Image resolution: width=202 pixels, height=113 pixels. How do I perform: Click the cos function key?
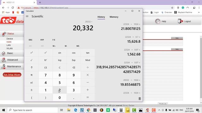(x=74, y=53)
